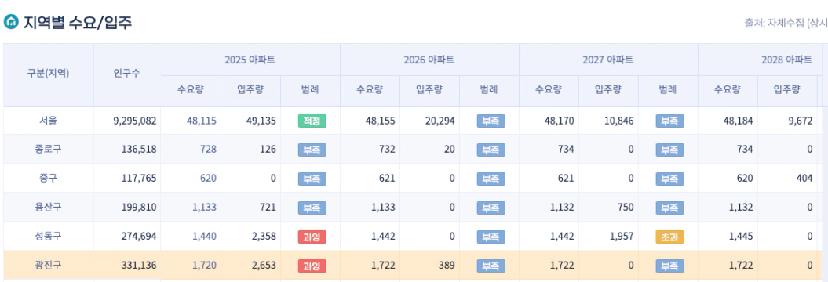This screenshot has width=828, height=282.
Task: Click the red 과잉 badge in 광진구 row
Action: click(312, 266)
